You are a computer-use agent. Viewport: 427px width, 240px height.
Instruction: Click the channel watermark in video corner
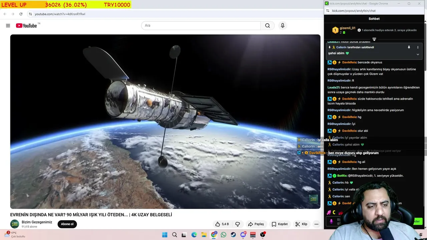[313, 199]
